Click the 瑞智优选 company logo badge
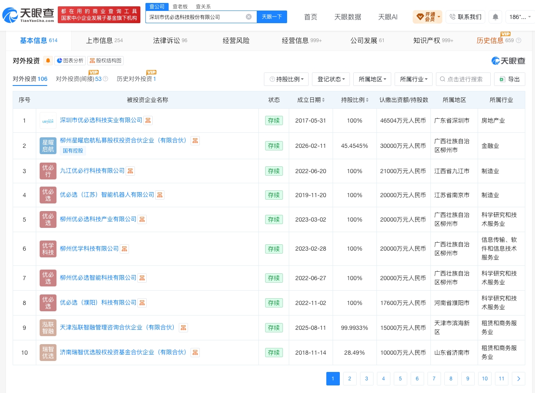 click(48, 353)
